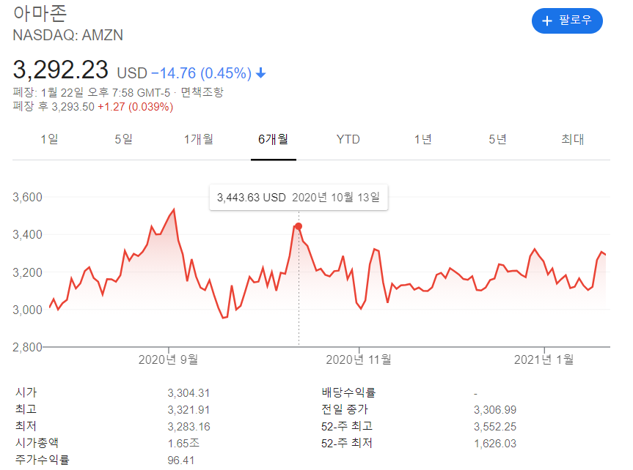Select the 5일 time range tab
This screenshot has width=633, height=470.
pyautogui.click(x=123, y=140)
